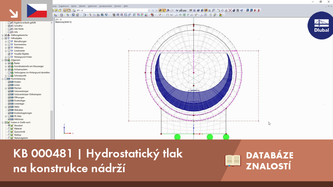The width and height of the screenshot is (333, 187).
Task: Select the Material color radio button
Action: 9,129
